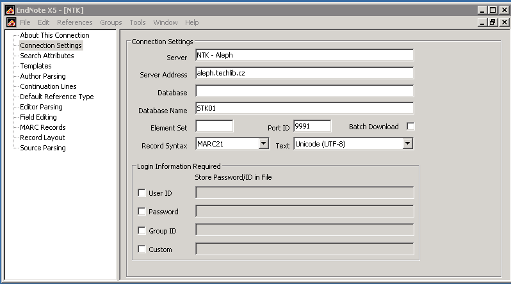The height and width of the screenshot is (284, 511).
Task: Open Source Parsing section
Action: [43, 148]
